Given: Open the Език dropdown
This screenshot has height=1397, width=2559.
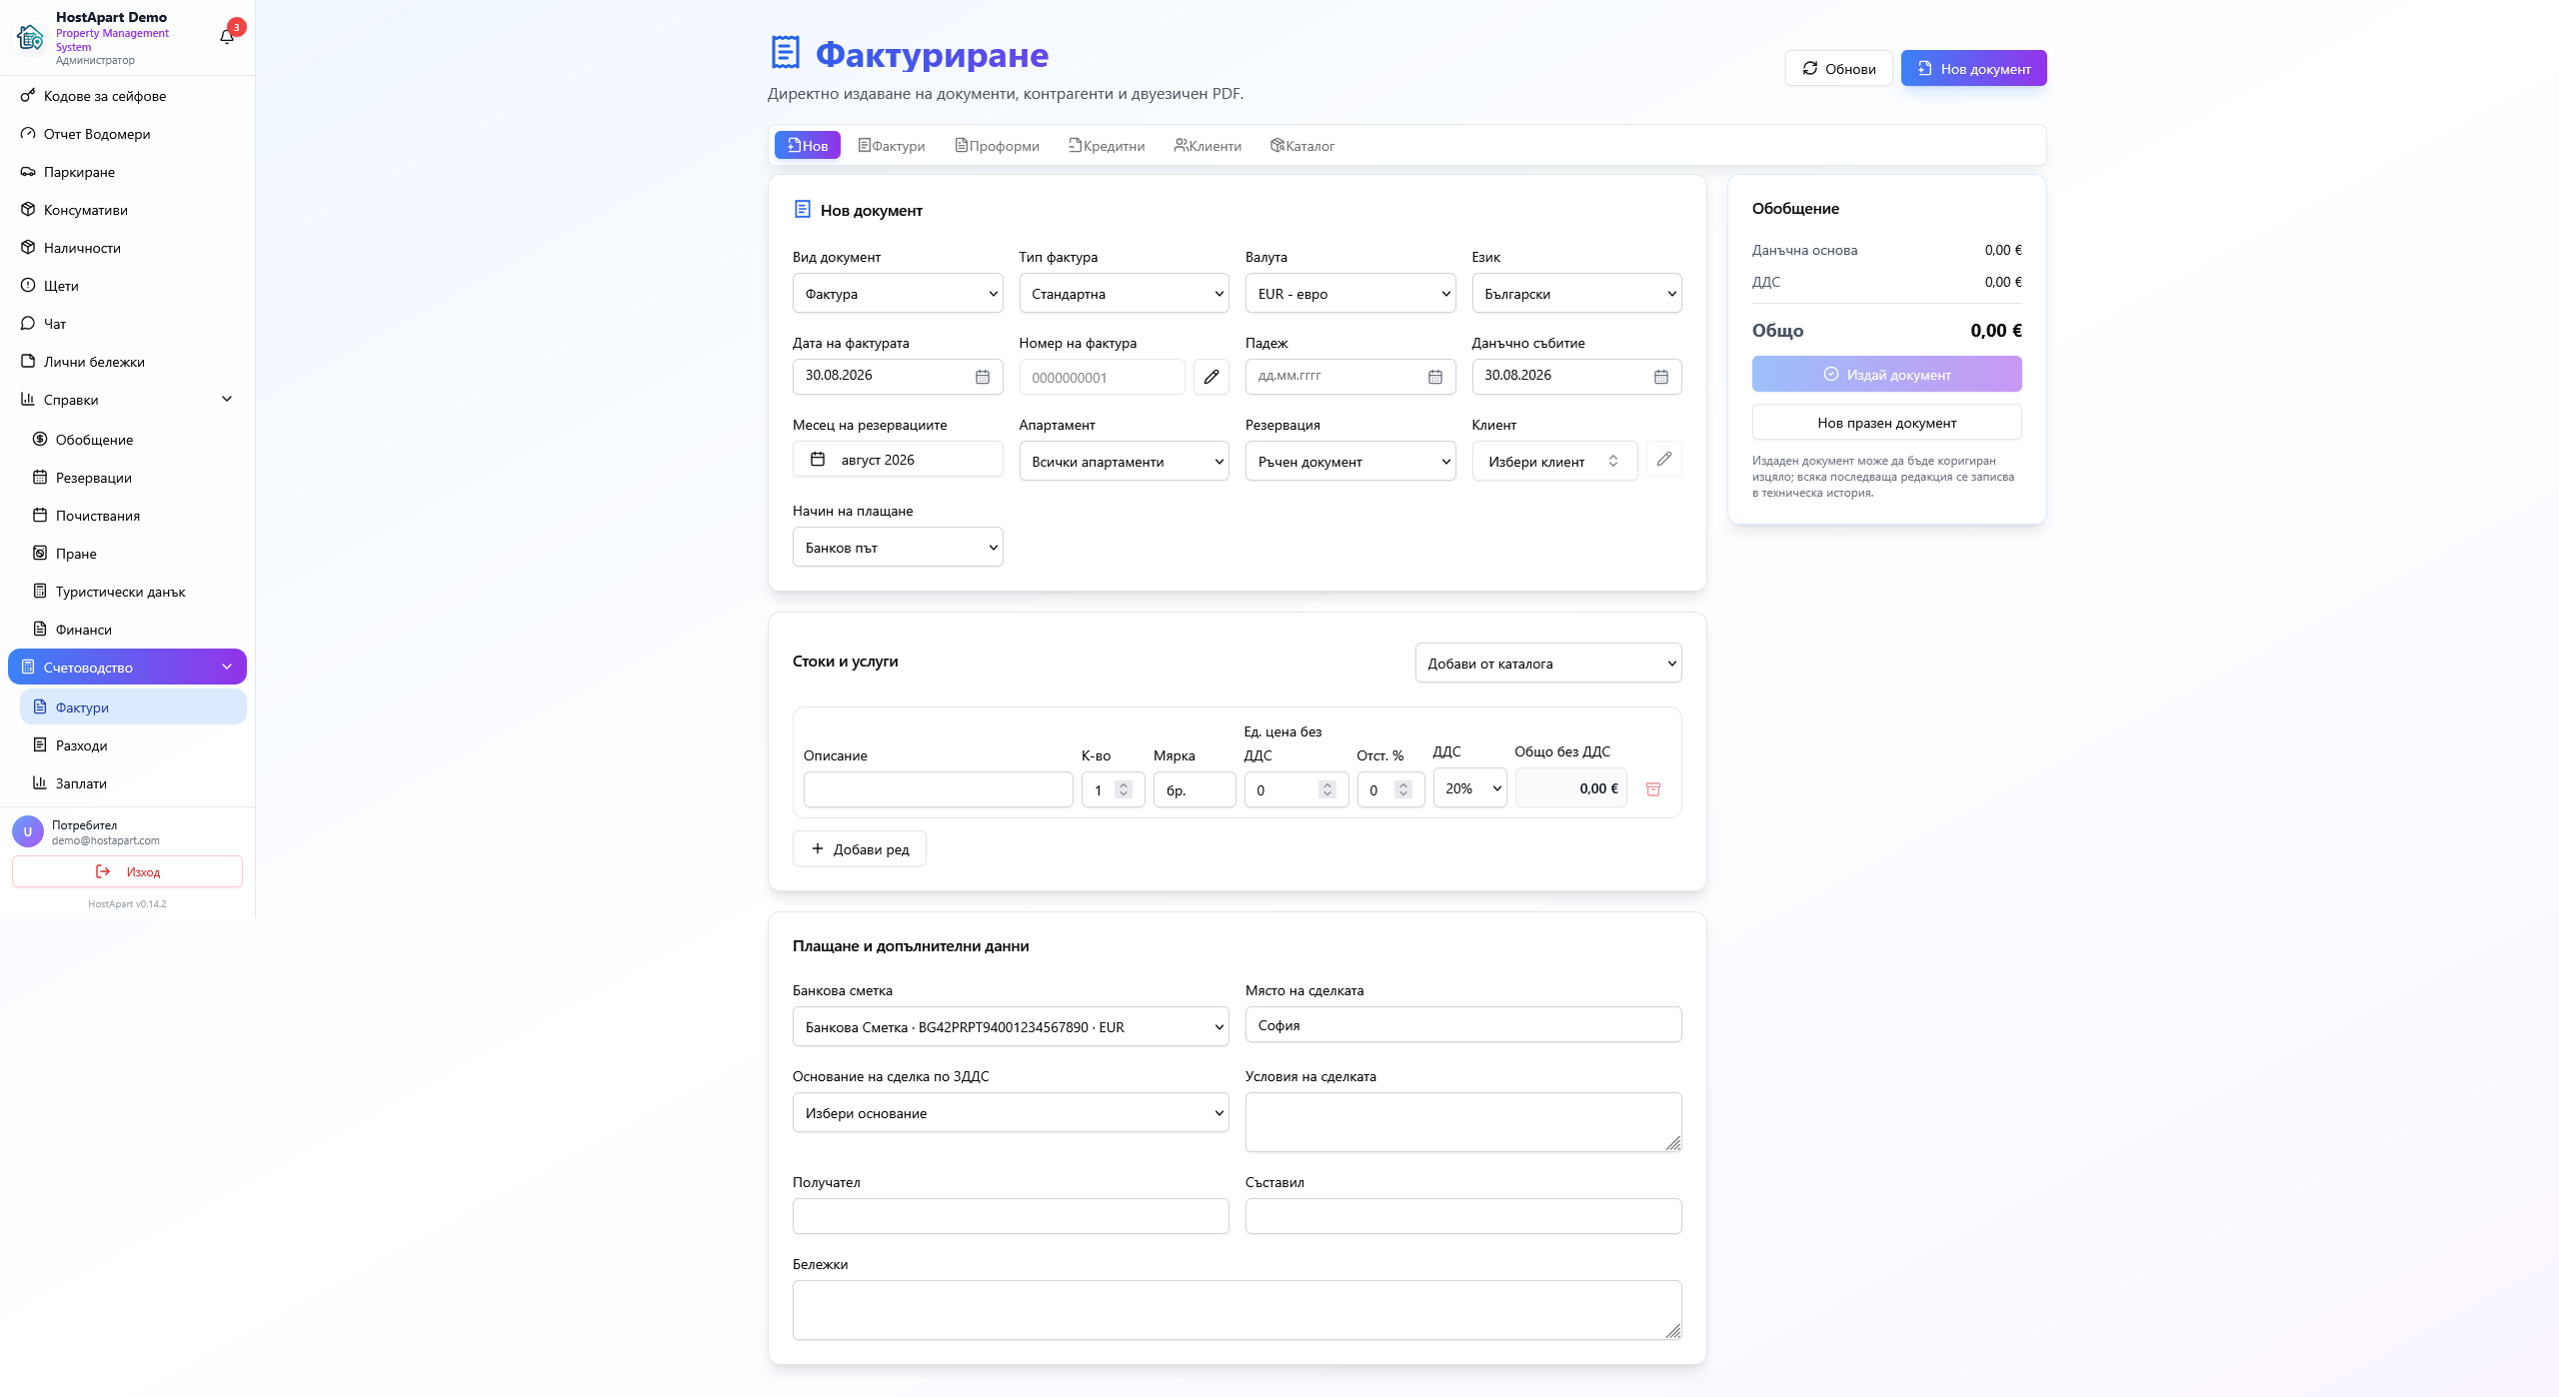Looking at the screenshot, I should 1576,294.
